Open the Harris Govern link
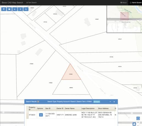Screen dimensions: 142x126 136,2
